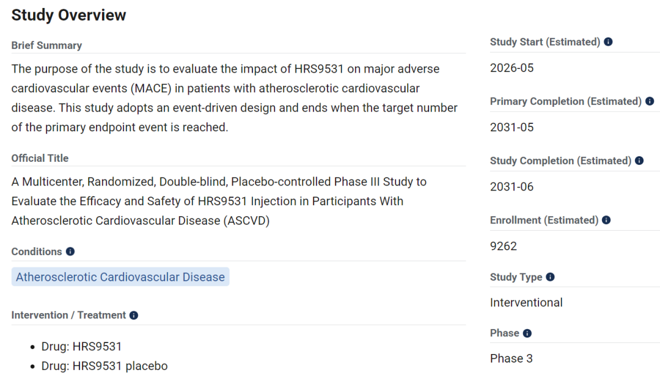Select the Brief Summary label
The image size is (660, 376).
tap(46, 46)
